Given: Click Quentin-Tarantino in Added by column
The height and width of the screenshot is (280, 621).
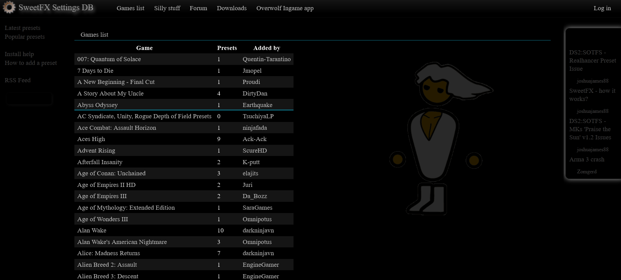Looking at the screenshot, I should click(267, 59).
